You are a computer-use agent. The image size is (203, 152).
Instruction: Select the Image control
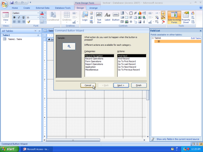(140, 22)
